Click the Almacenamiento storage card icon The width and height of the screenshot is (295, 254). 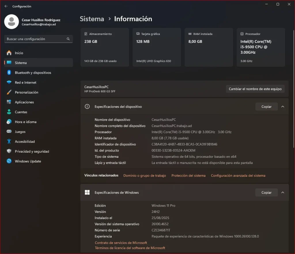point(86,34)
